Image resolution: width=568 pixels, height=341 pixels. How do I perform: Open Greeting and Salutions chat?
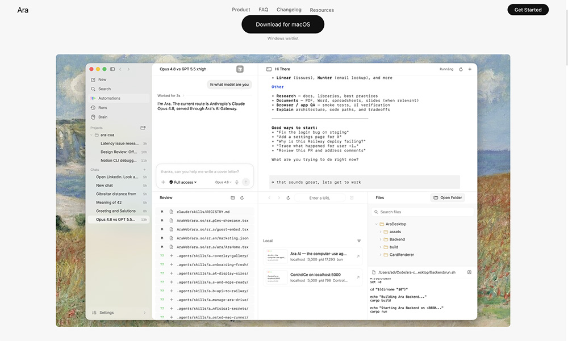(x=119, y=211)
